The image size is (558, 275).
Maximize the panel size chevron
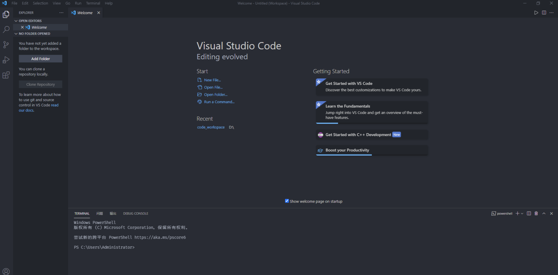tap(544, 214)
